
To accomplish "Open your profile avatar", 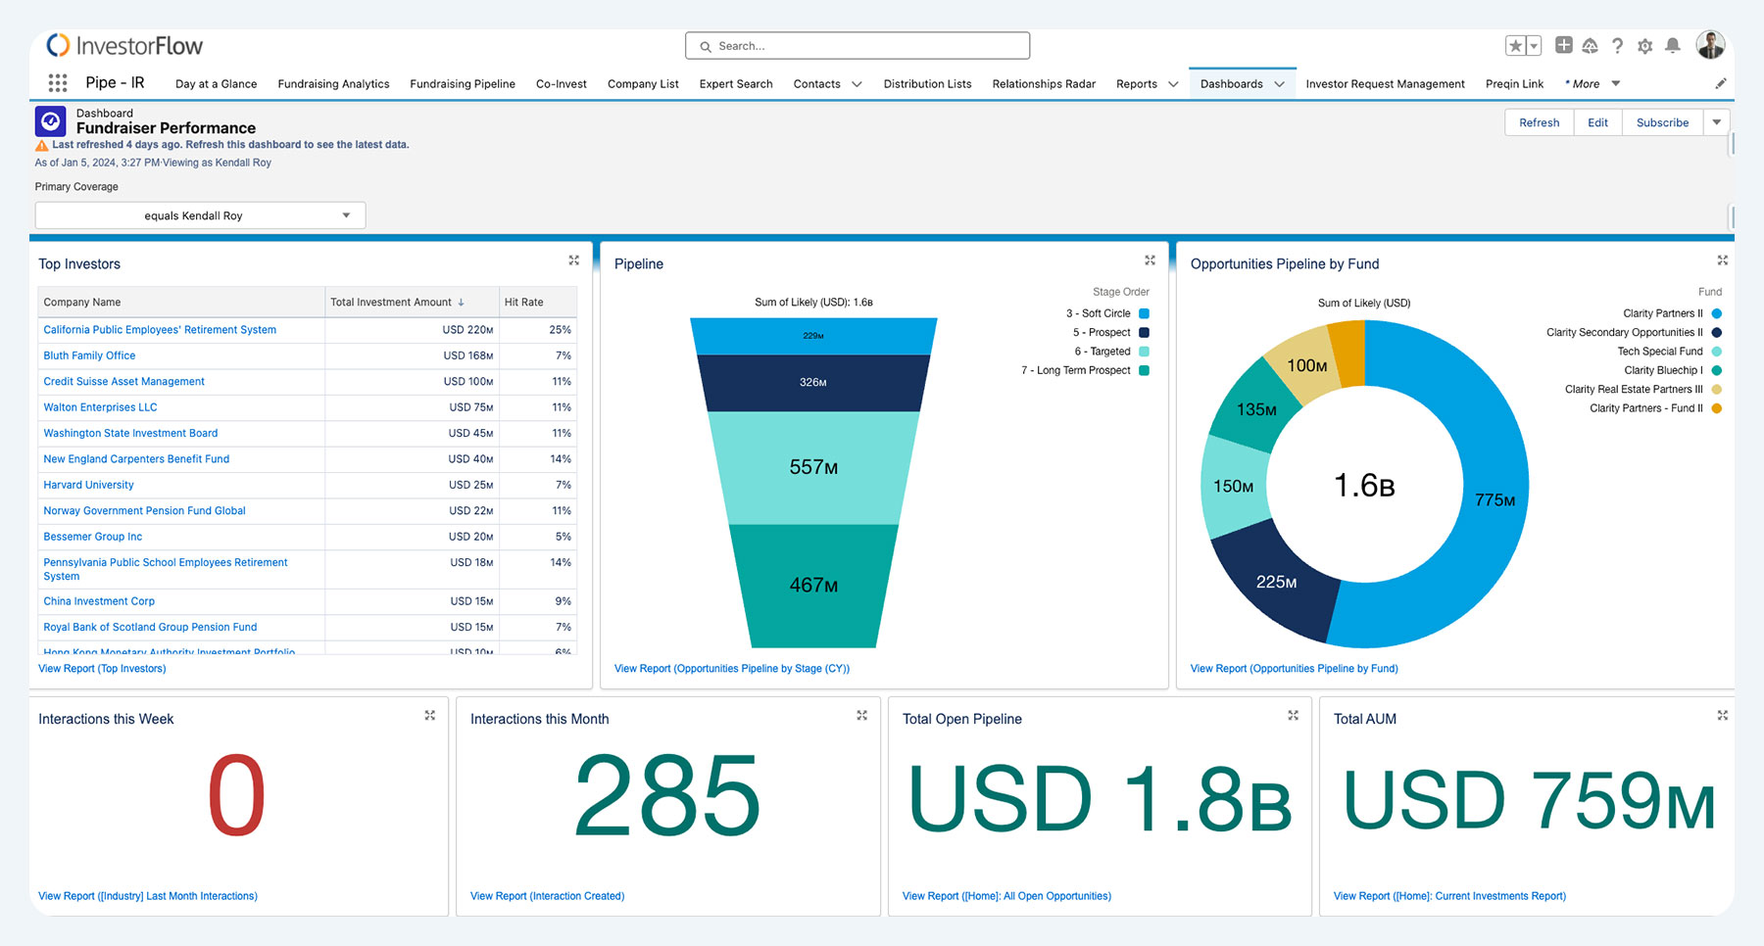I will pos(1711,45).
